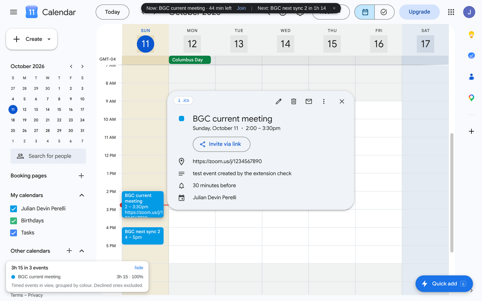Dismiss the meeting notification banner
The image size is (482, 301).
(x=334, y=8)
